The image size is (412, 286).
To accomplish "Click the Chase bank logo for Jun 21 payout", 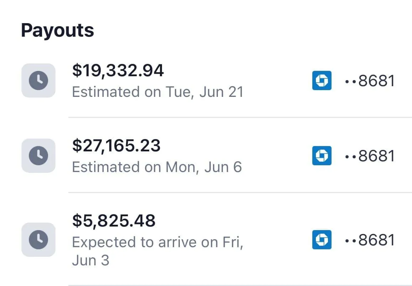I will tap(322, 80).
